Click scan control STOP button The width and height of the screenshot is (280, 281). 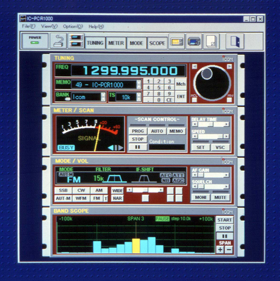point(138,139)
